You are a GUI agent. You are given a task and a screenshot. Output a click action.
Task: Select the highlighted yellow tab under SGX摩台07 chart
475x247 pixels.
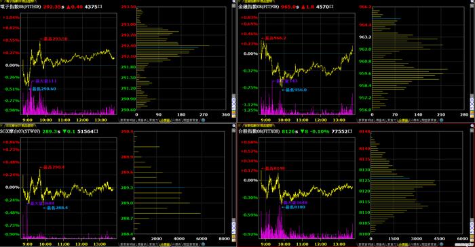(165, 244)
